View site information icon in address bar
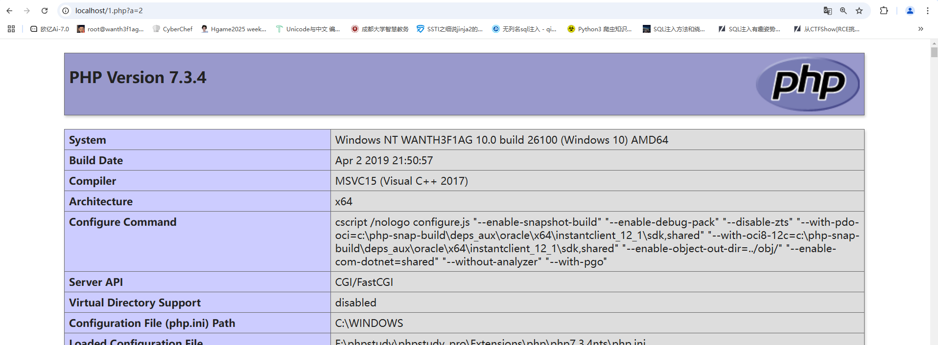Screen dimensions: 938x345 [66, 11]
